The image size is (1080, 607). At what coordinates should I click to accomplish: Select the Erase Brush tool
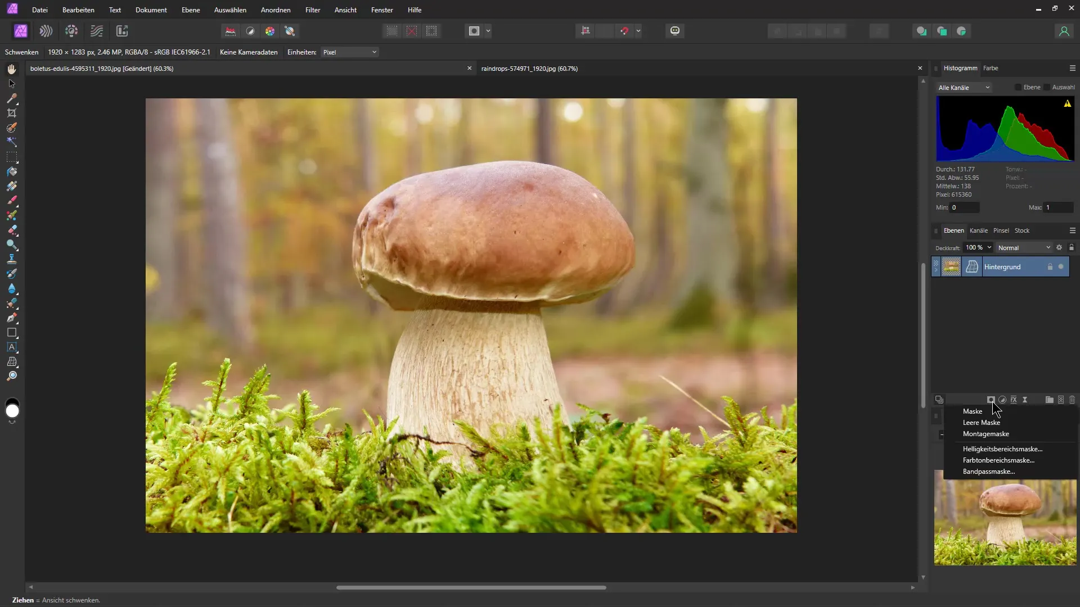pyautogui.click(x=12, y=230)
